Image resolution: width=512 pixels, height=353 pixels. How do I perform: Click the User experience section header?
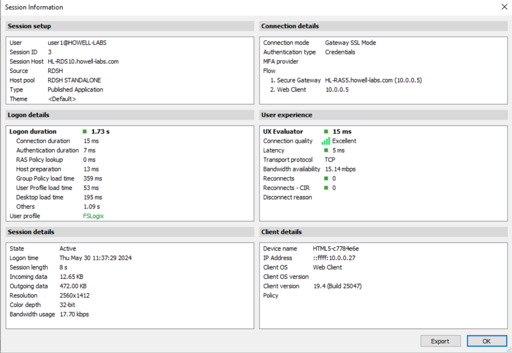[286, 115]
